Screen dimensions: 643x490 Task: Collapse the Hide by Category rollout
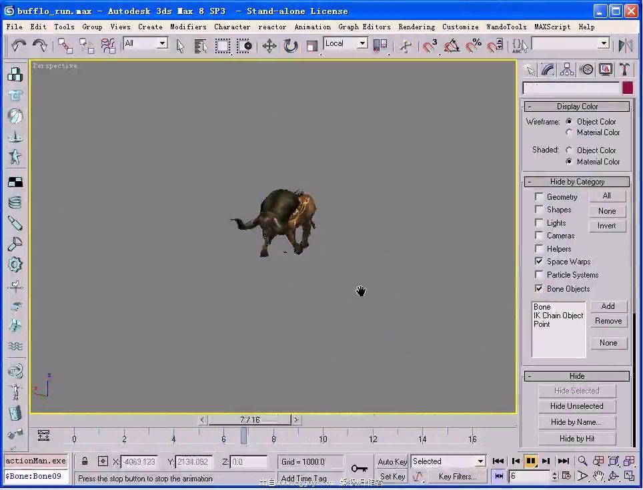pyautogui.click(x=577, y=182)
